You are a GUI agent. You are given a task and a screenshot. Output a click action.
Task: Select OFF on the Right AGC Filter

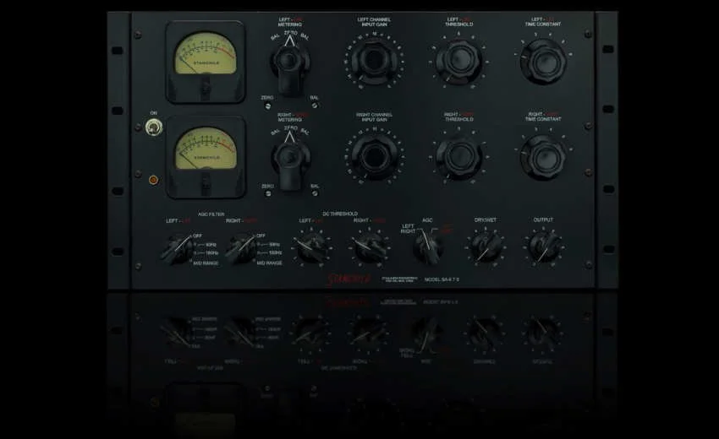(x=261, y=236)
